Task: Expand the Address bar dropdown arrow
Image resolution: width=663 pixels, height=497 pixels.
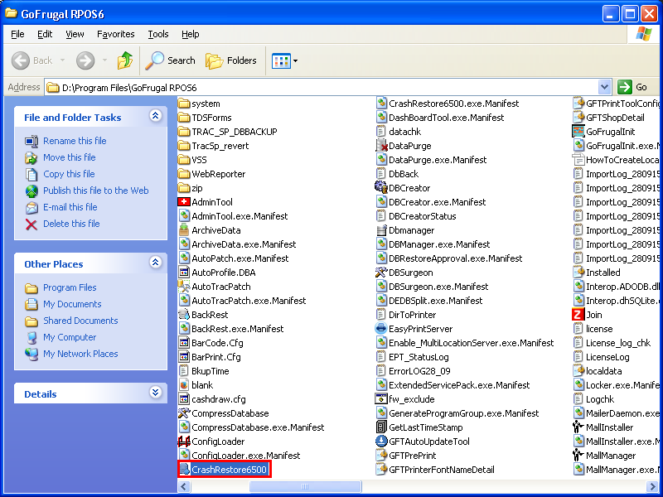Action: point(603,87)
